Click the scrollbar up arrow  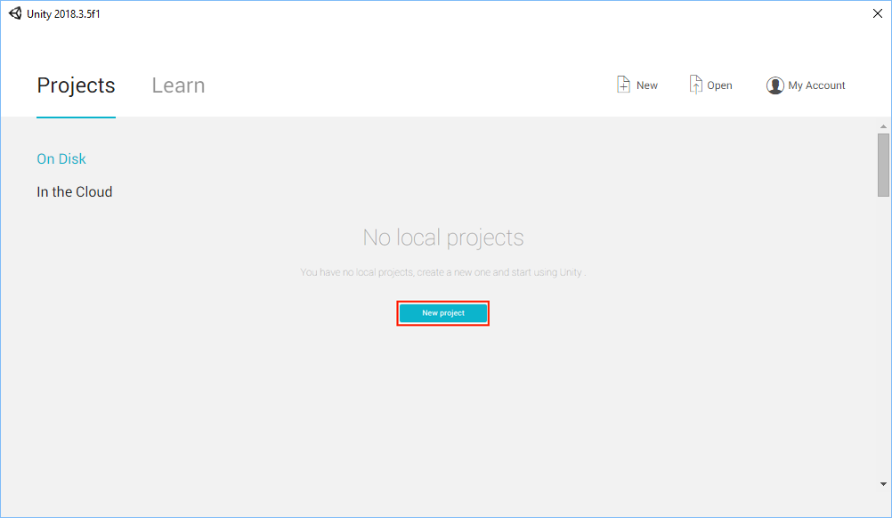click(x=883, y=125)
